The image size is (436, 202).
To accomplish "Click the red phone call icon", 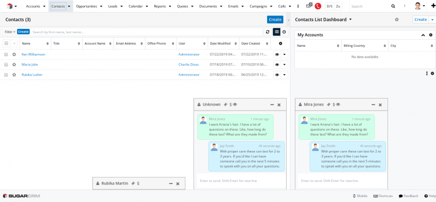I will pos(318,6).
